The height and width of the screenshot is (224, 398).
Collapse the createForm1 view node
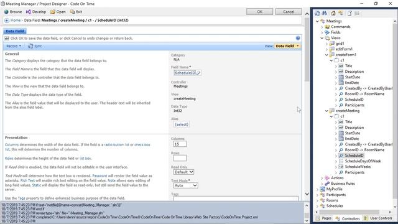point(326,55)
